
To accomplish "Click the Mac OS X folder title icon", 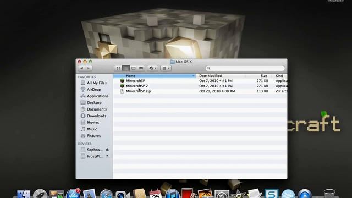I will pos(172,62).
